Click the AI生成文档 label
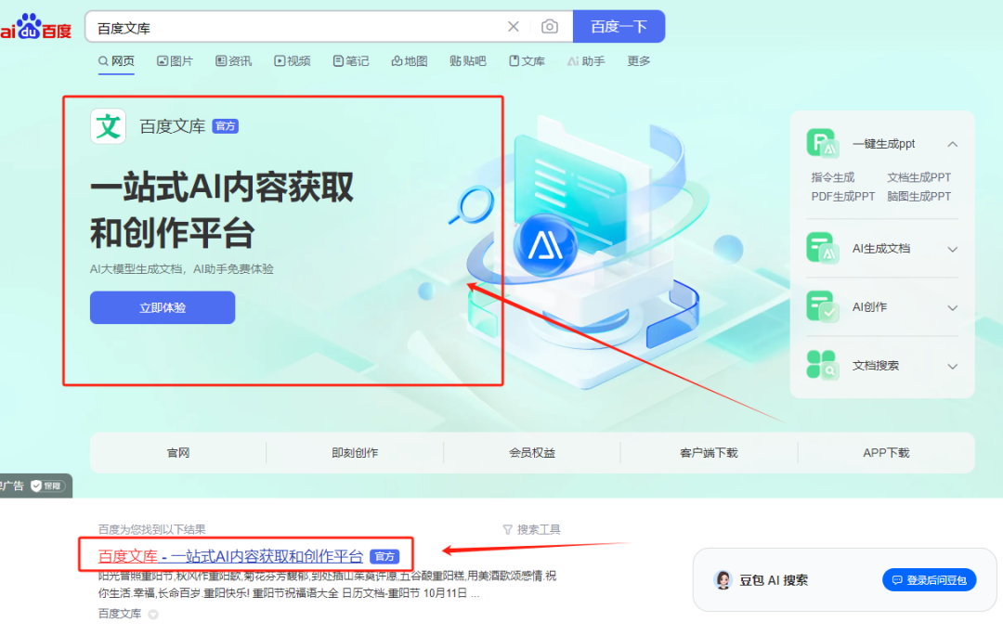 point(880,249)
